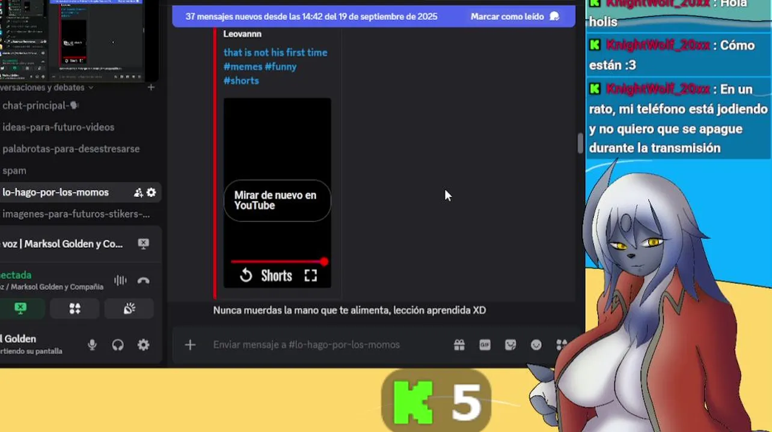Open activities button with four-dots icon
Screen dimensions: 772x432
75,308
